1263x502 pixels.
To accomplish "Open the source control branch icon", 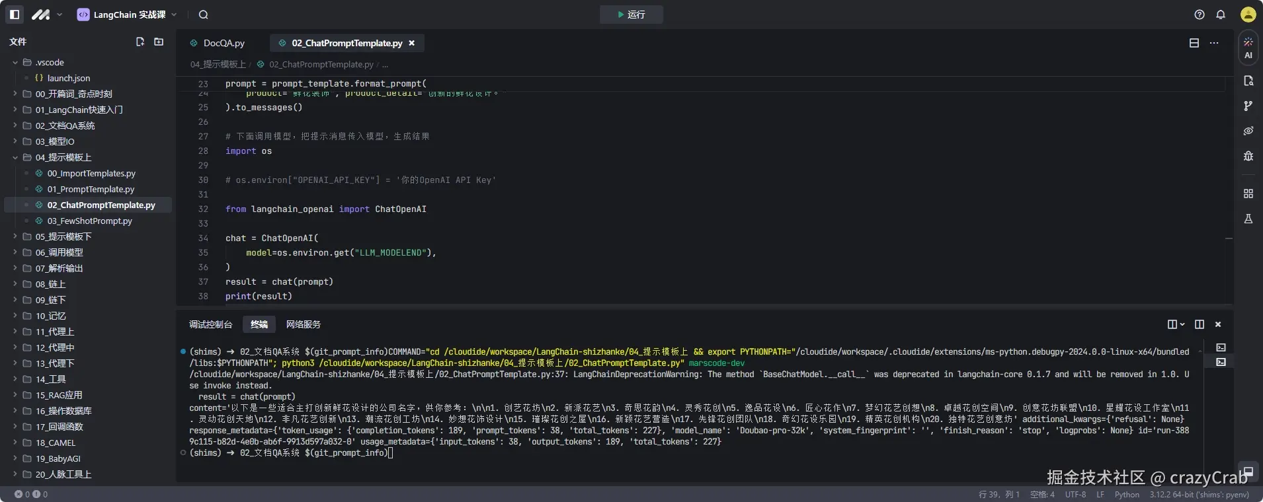I will click(x=1248, y=106).
